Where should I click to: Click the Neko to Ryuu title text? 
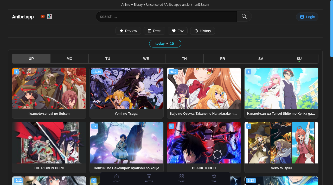[x=281, y=168]
